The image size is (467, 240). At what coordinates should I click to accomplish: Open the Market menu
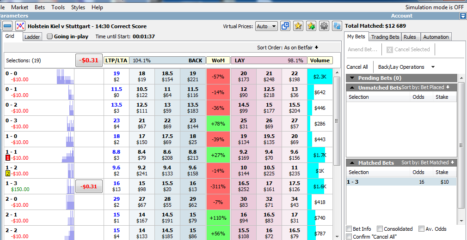tap(20, 7)
